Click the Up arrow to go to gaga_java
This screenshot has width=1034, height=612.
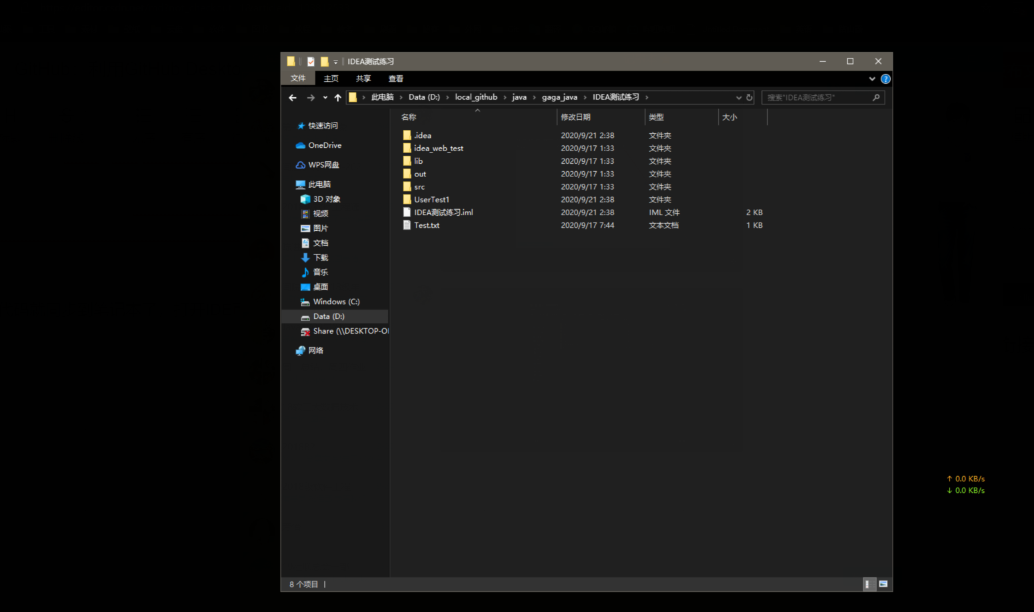click(337, 97)
